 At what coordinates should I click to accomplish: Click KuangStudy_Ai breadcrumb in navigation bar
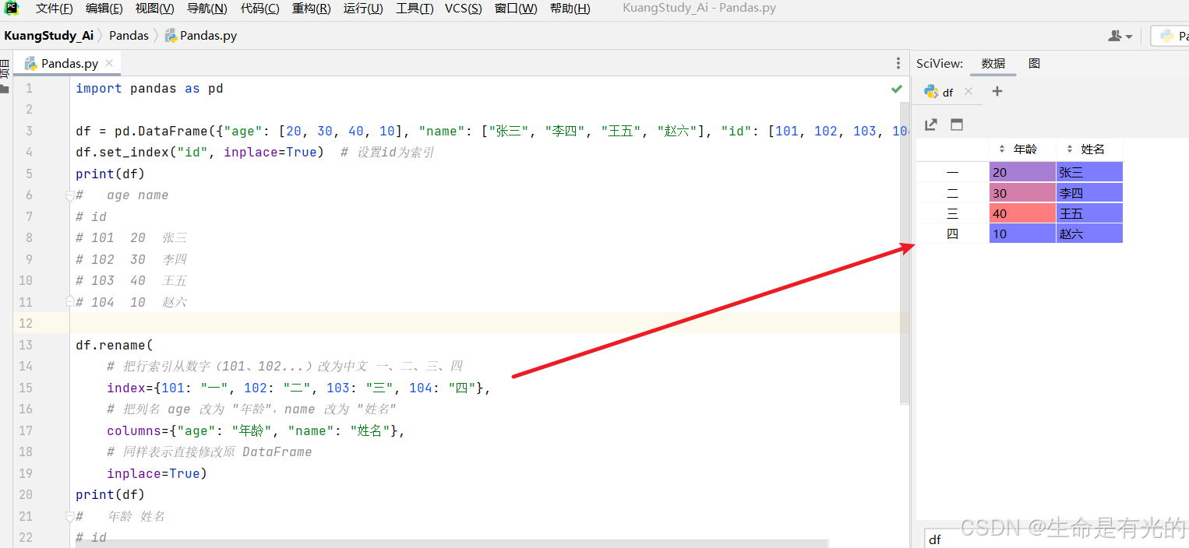coord(48,36)
